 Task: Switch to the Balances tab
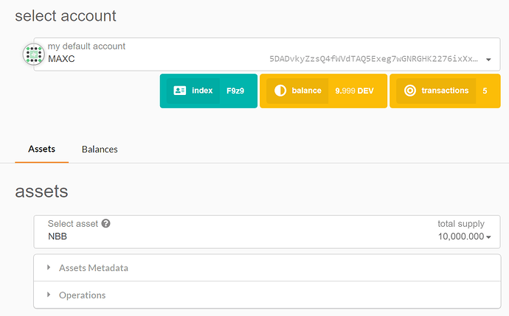pyautogui.click(x=100, y=149)
